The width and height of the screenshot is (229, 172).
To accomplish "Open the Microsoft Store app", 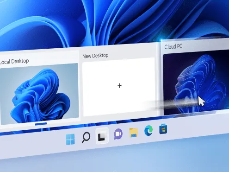I will [x=163, y=129].
